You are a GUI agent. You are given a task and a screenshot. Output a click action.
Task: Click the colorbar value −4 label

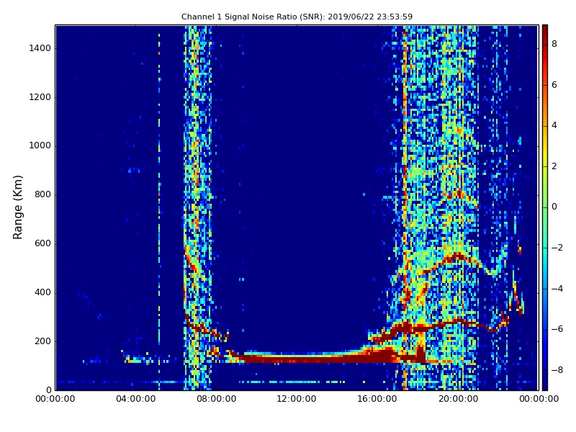(557, 289)
